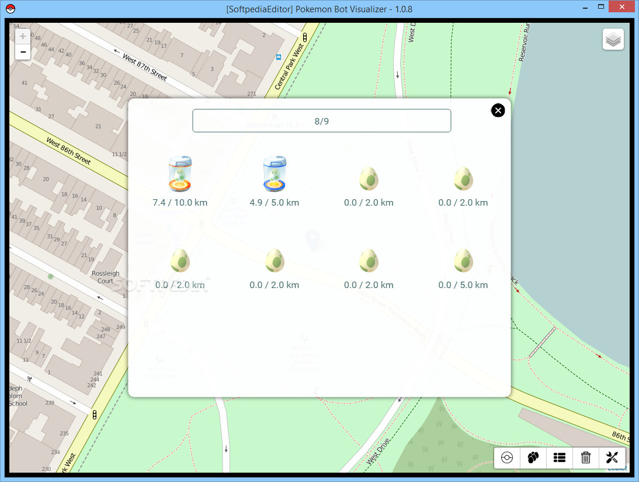Select the orange incubator with 10 km egg
The image size is (639, 482).
click(x=180, y=174)
